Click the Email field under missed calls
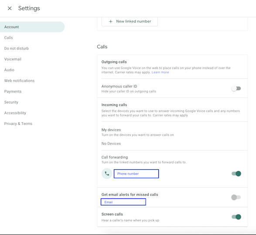The width and height of the screenshot is (256, 235). pos(123,202)
